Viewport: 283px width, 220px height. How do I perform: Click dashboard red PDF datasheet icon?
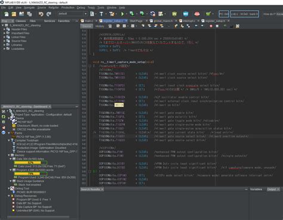click(x=4, y=128)
